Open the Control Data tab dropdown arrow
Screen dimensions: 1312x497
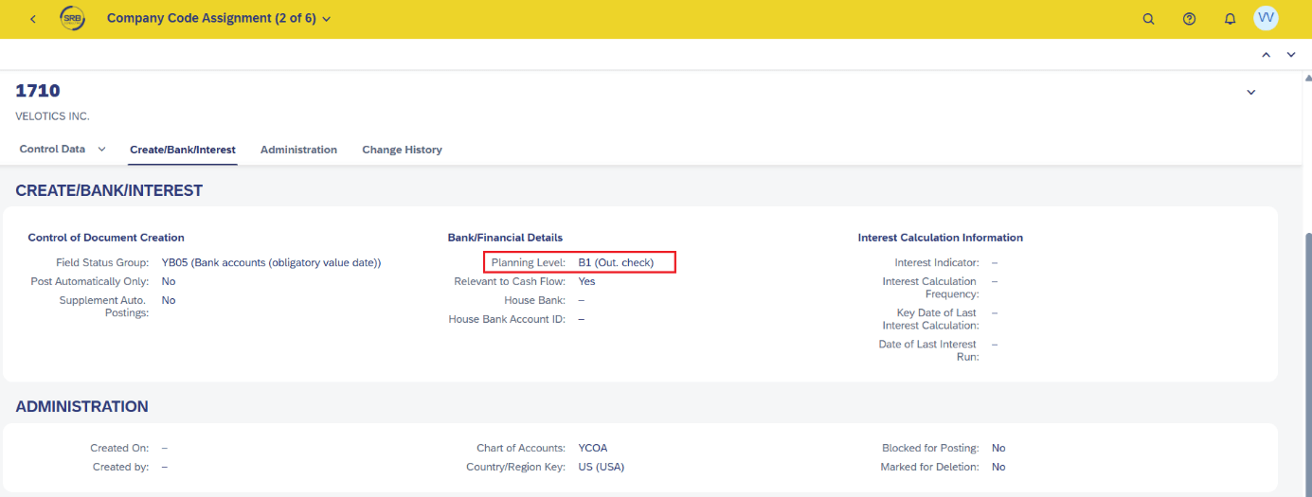pos(102,150)
